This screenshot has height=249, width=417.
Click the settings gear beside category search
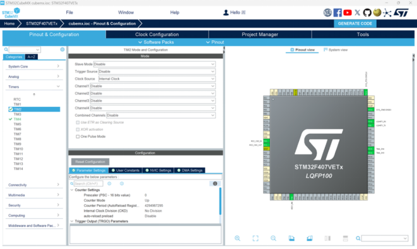(62, 49)
